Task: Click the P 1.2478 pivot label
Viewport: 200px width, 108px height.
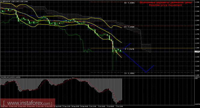Action: click(x=129, y=49)
